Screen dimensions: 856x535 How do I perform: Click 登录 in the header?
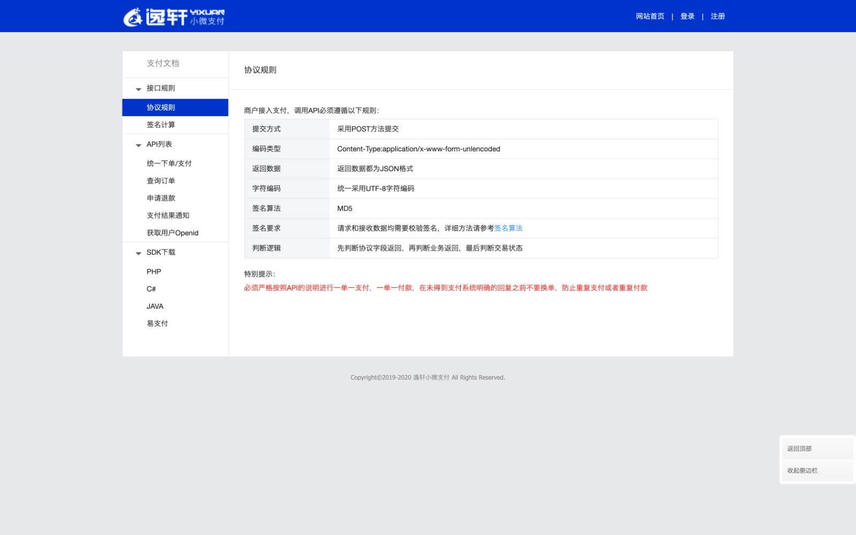pyautogui.click(x=687, y=17)
